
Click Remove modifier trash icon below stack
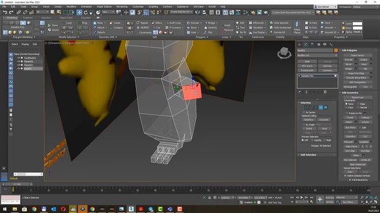325,92
